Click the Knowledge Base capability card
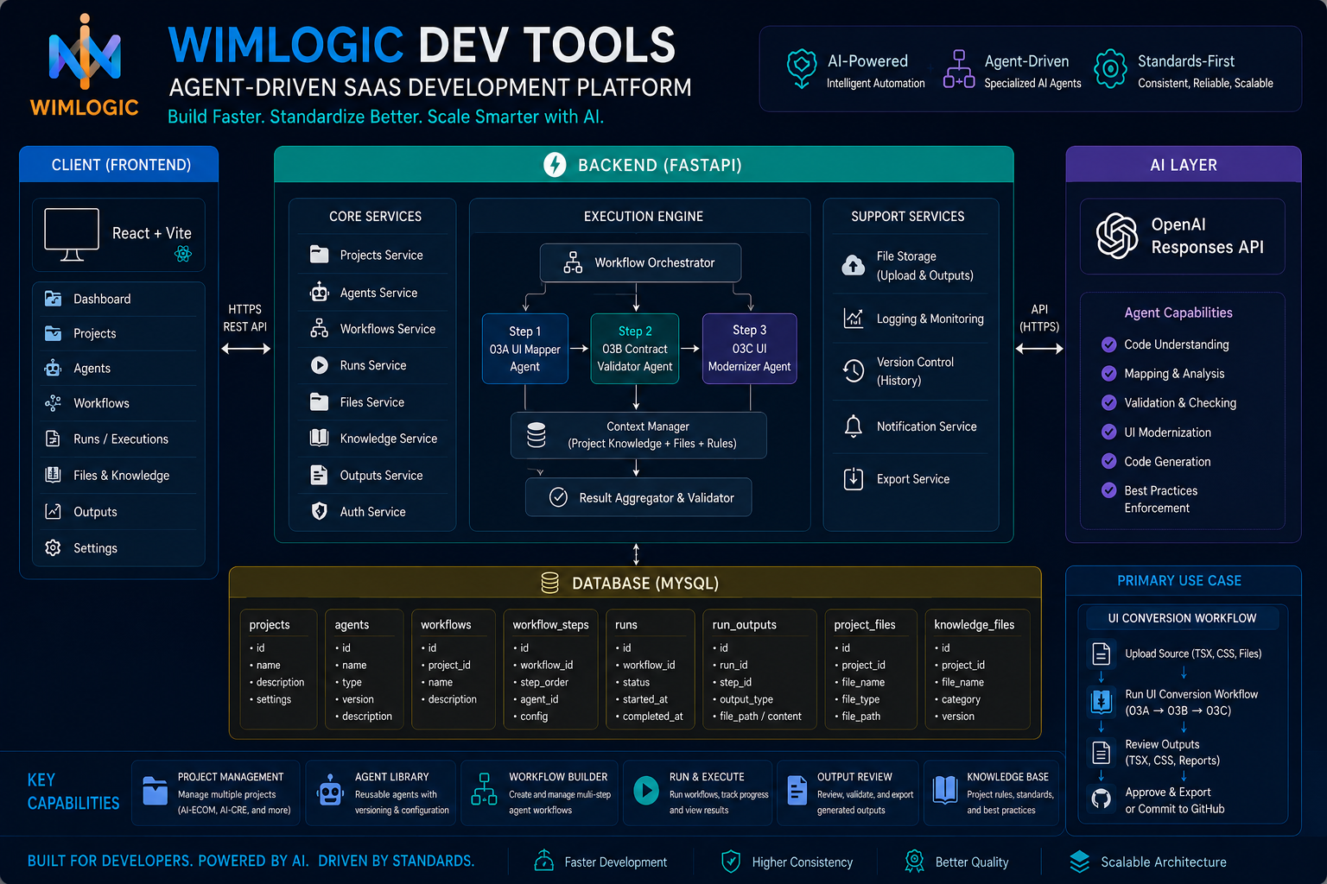The height and width of the screenshot is (884, 1327). [991, 792]
